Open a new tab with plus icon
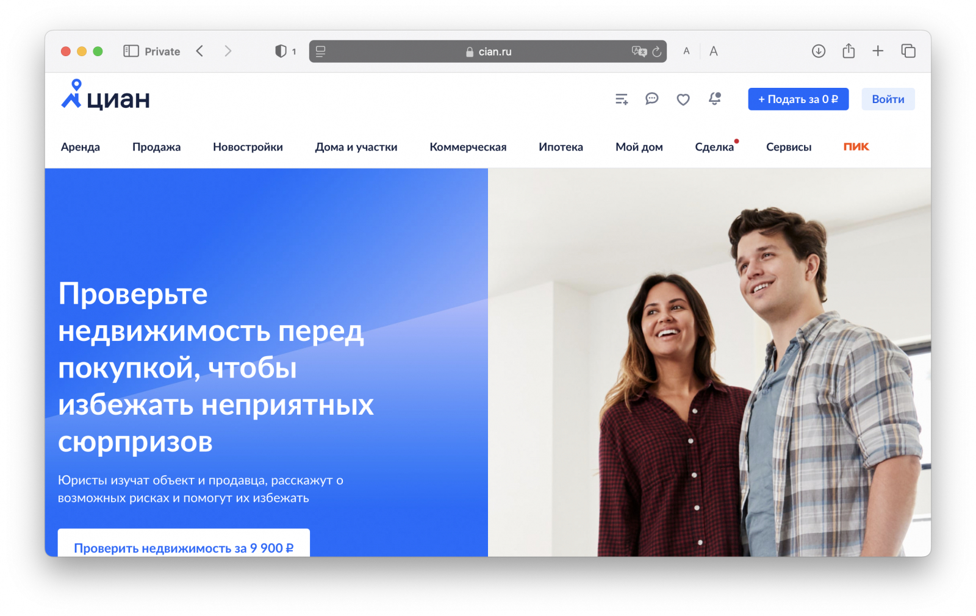The width and height of the screenshot is (976, 616). tap(878, 51)
